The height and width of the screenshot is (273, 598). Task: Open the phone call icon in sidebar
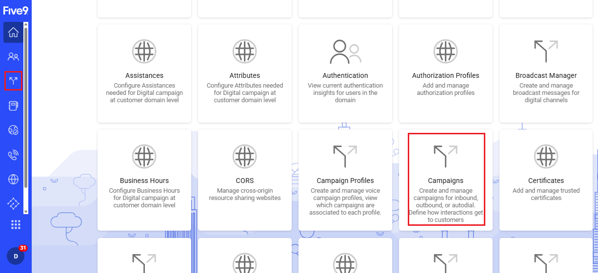point(13,155)
